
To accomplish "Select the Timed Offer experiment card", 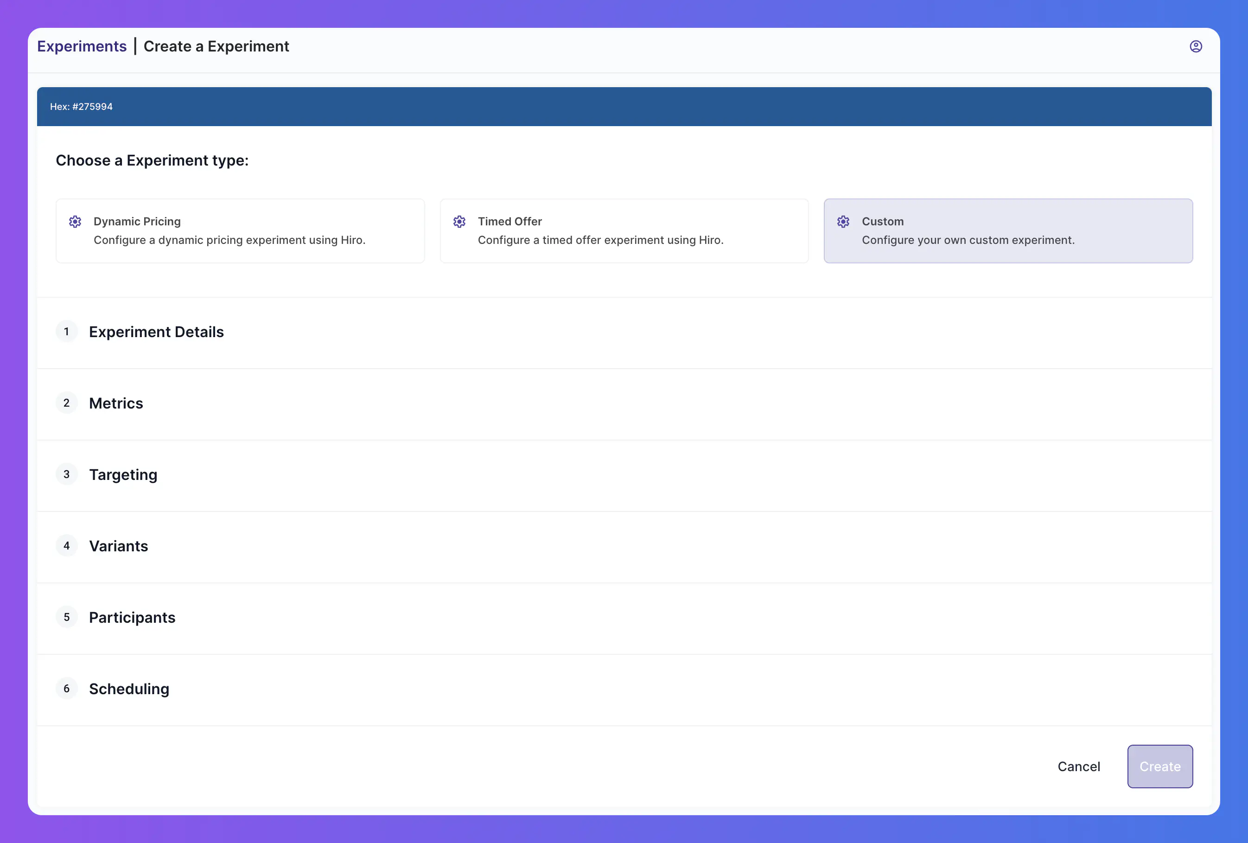I will [x=624, y=231].
